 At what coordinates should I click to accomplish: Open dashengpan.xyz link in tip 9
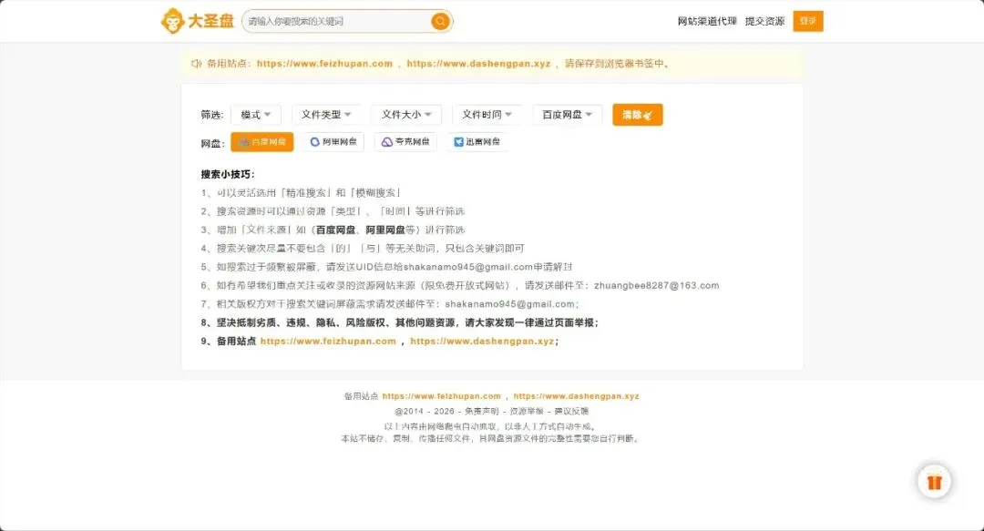coord(482,341)
